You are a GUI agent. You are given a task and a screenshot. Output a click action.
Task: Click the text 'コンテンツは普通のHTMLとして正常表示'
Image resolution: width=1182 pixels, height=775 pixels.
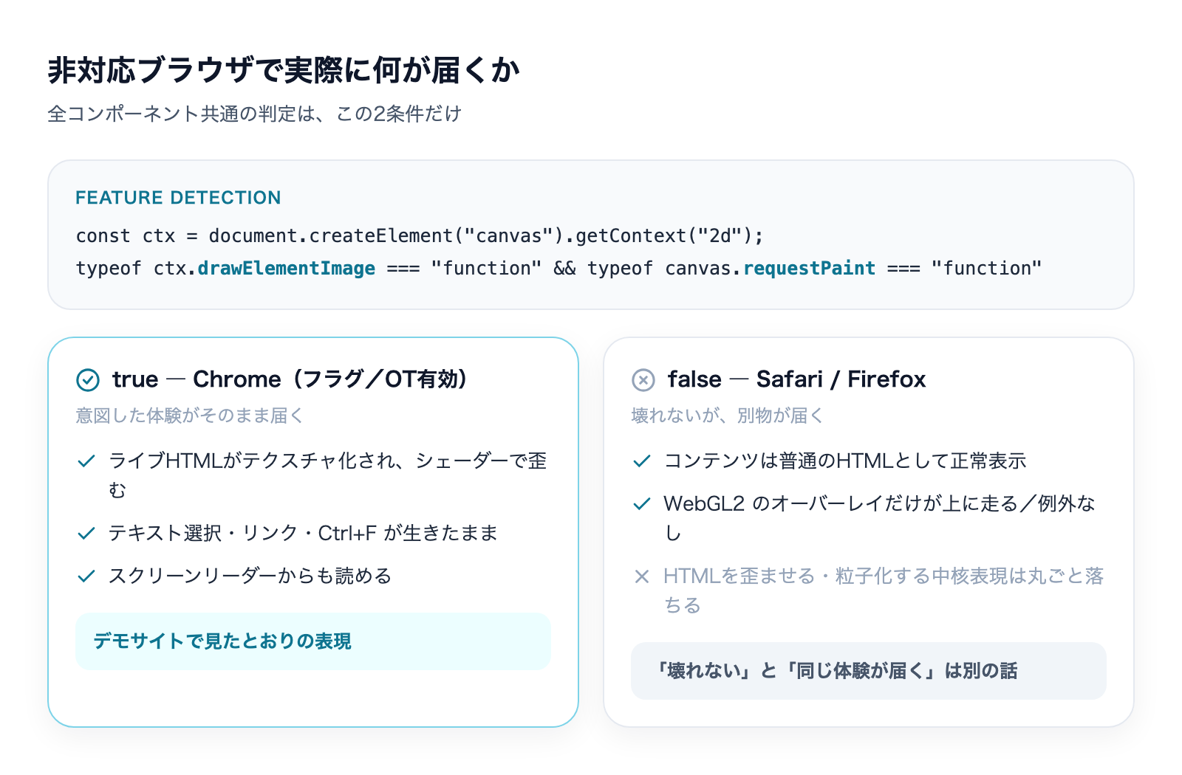845,461
